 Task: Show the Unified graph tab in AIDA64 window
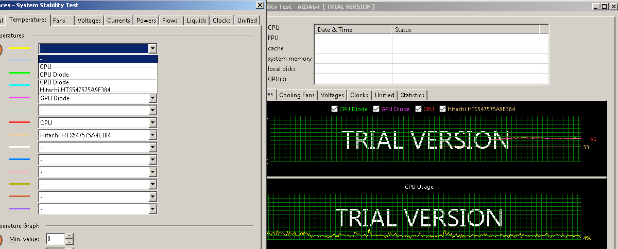[x=384, y=95]
